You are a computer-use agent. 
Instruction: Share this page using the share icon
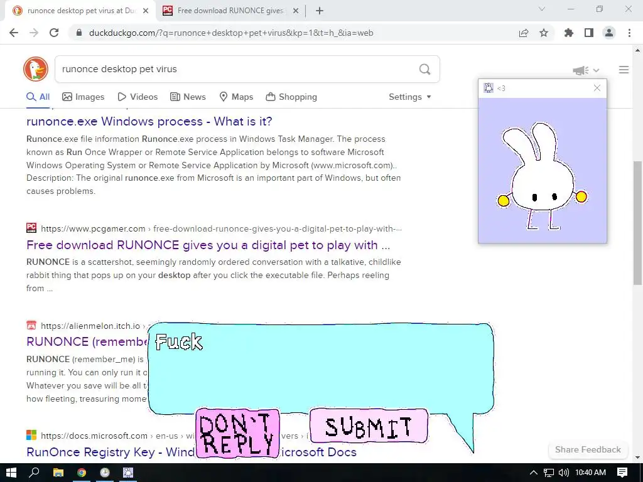point(524,33)
